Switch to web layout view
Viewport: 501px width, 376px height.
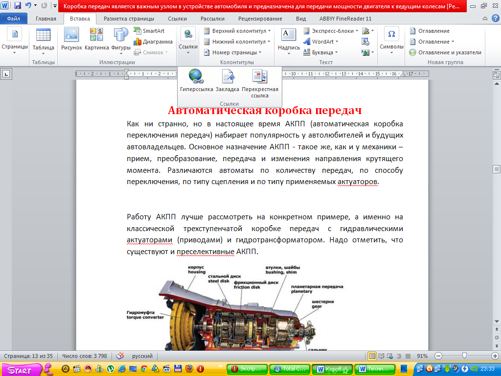(390, 356)
